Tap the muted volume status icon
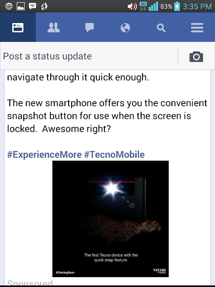The width and height of the screenshot is (215, 287). (132, 7)
